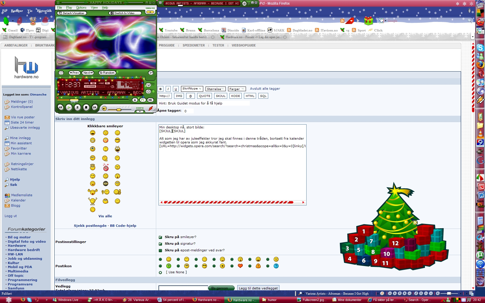
Task: Click Winamp Play button
Action: point(69,107)
